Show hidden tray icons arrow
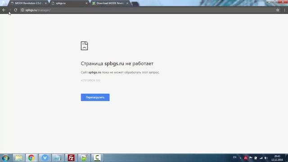The width and height of the screenshot is (288, 162). tap(240, 158)
